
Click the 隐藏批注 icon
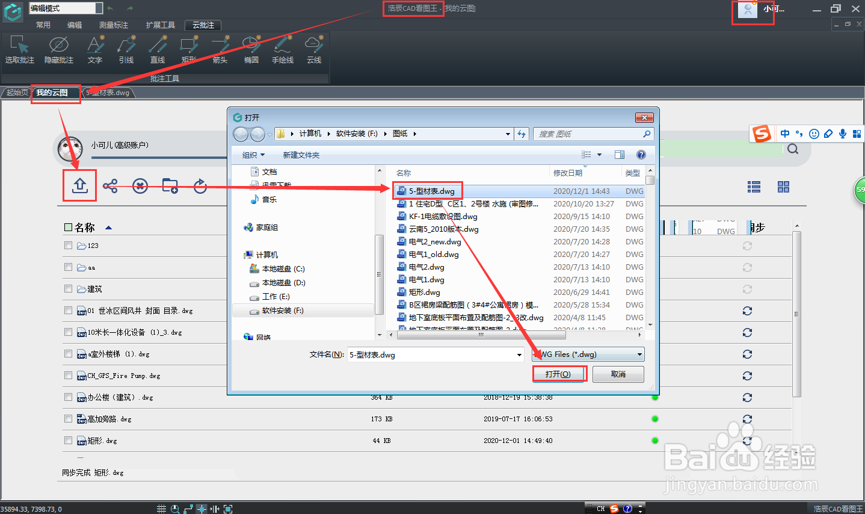(x=58, y=49)
